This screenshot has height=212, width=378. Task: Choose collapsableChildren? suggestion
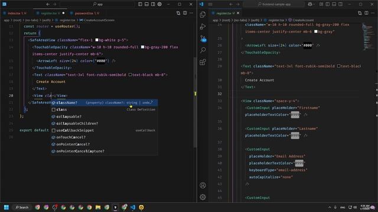[x=105, y=123]
